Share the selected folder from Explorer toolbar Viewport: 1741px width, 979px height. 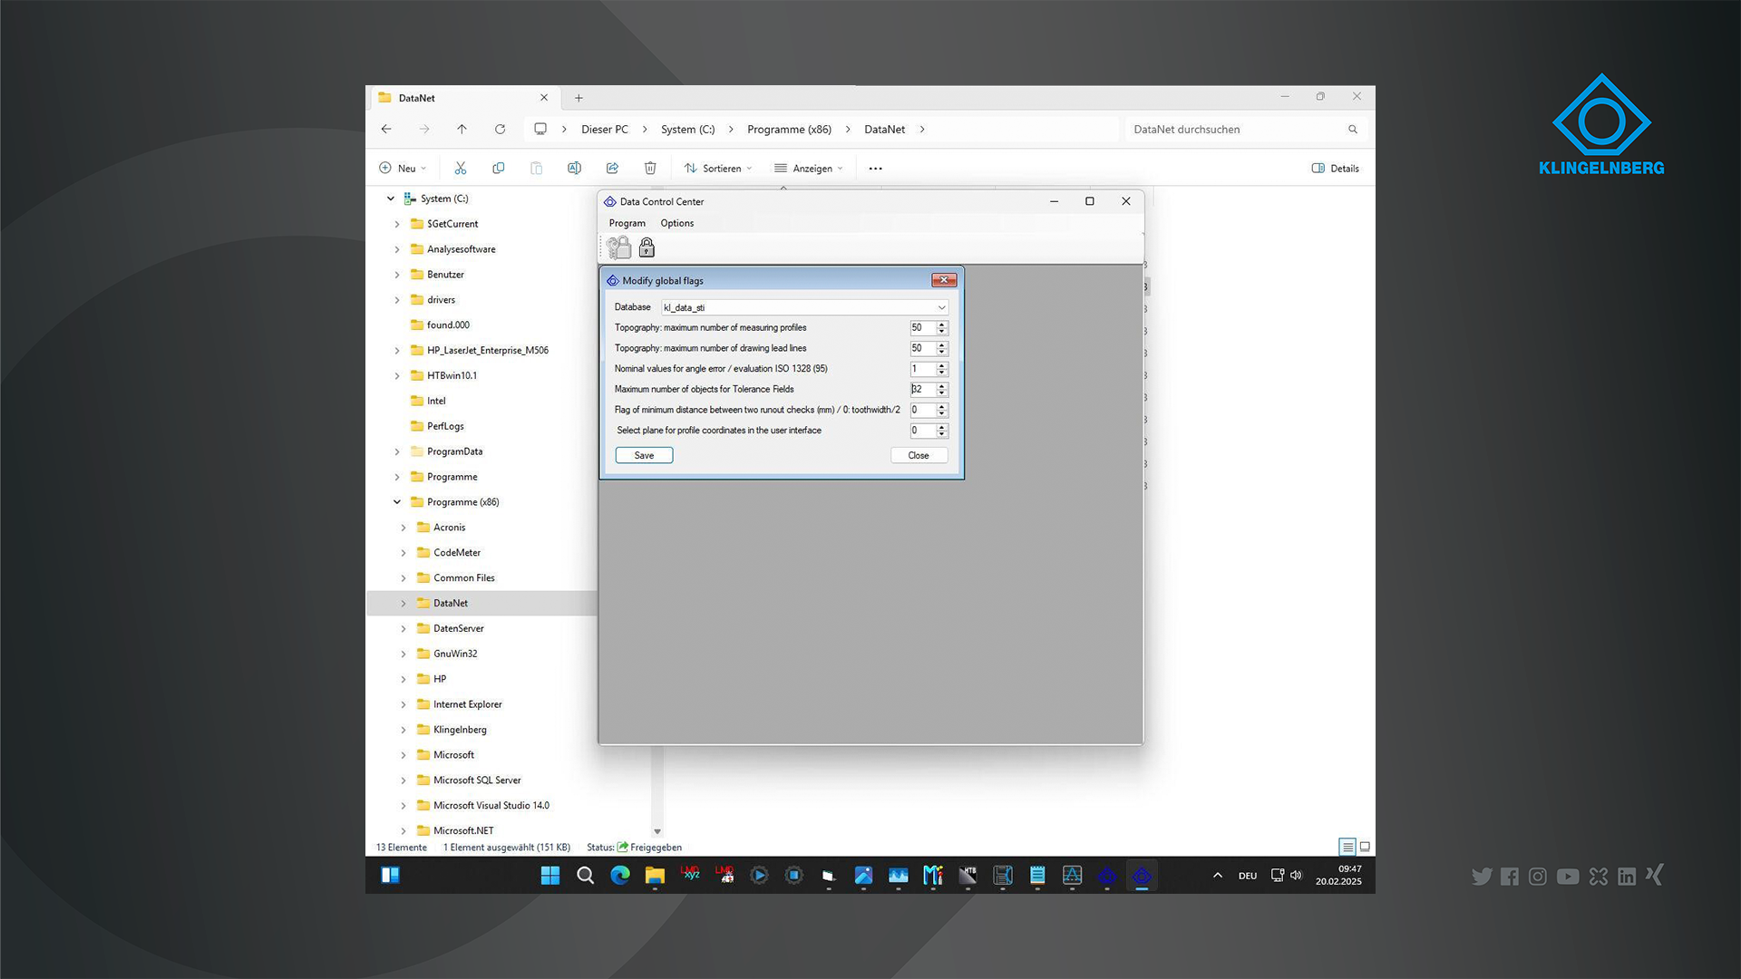click(612, 169)
